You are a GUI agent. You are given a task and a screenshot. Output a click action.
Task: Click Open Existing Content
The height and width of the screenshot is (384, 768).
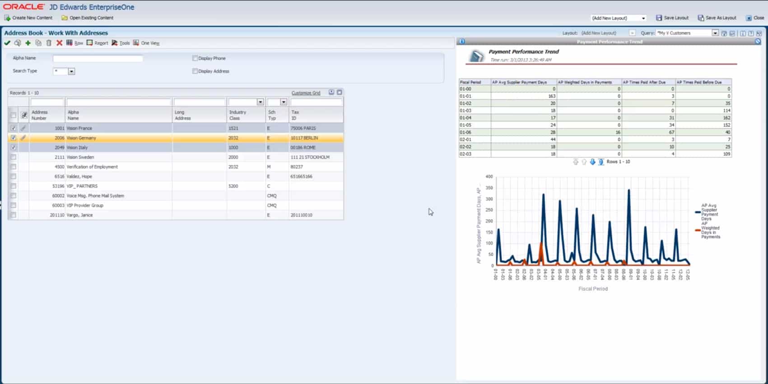click(92, 18)
